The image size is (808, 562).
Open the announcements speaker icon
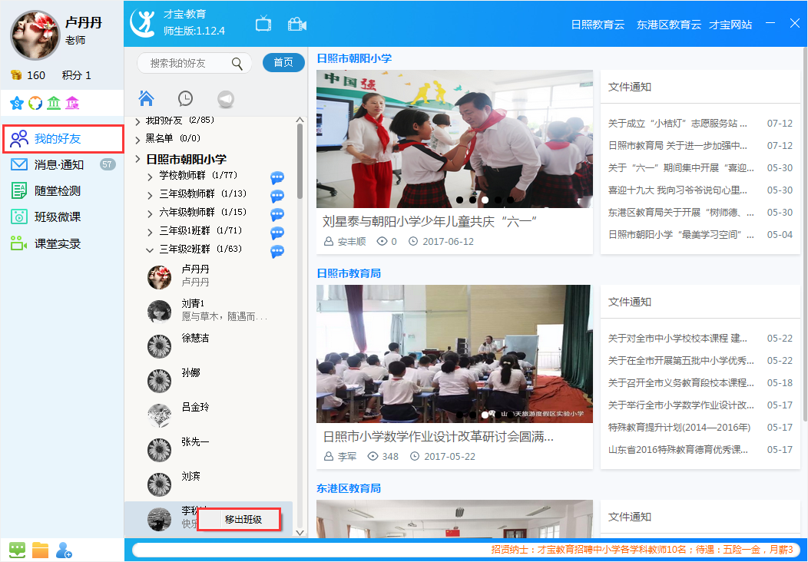coord(225,98)
